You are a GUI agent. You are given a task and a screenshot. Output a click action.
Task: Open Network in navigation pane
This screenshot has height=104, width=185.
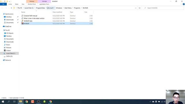8,60
